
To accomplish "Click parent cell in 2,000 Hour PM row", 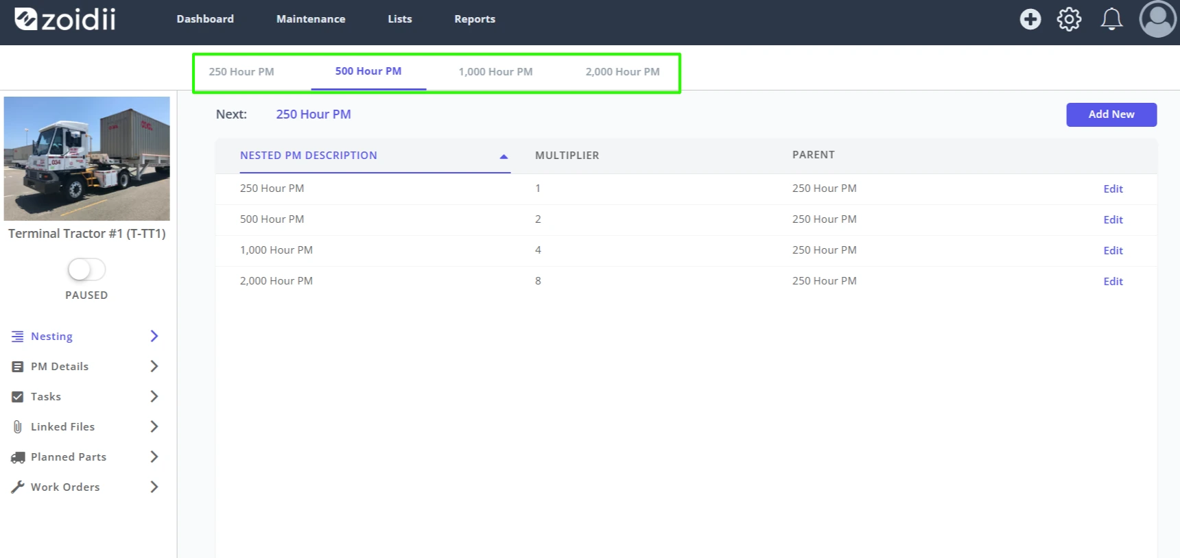I will (x=824, y=281).
